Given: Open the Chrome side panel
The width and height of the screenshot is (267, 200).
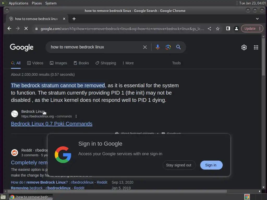Looking at the screenshot, I should tap(228, 29).
